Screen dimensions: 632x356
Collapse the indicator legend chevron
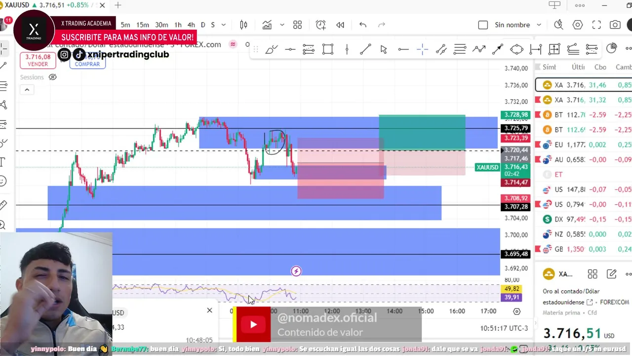tap(27, 89)
